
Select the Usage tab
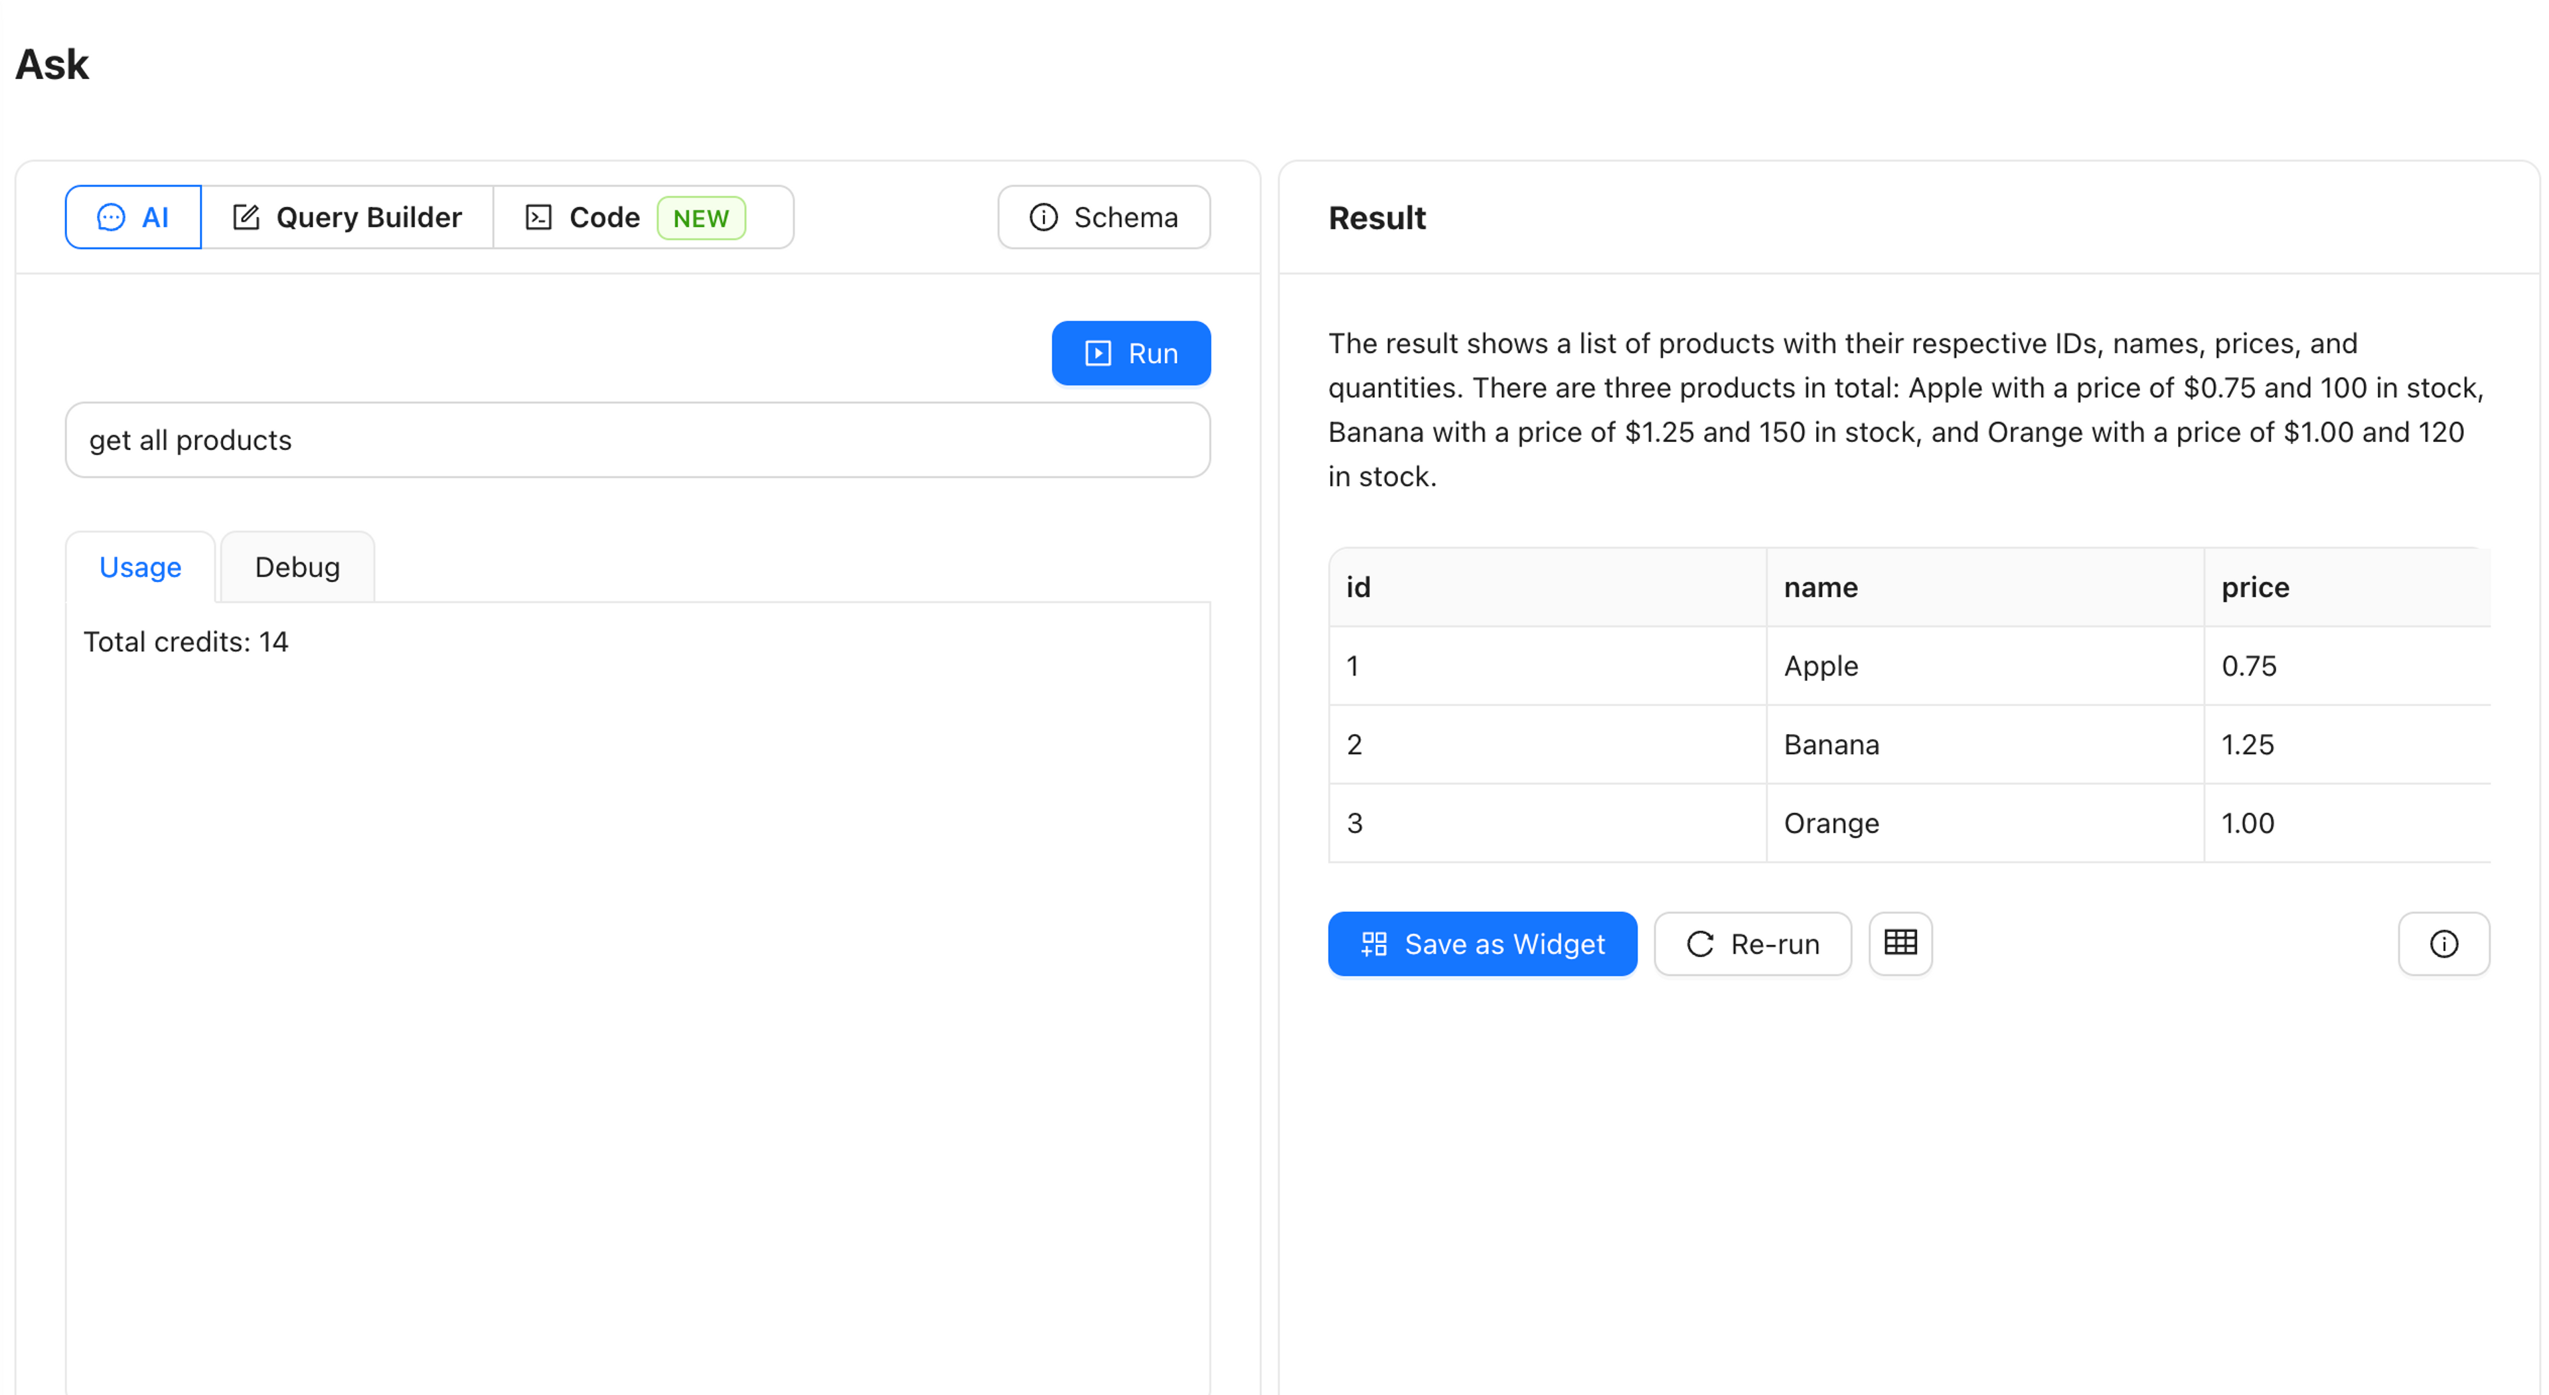click(x=141, y=567)
